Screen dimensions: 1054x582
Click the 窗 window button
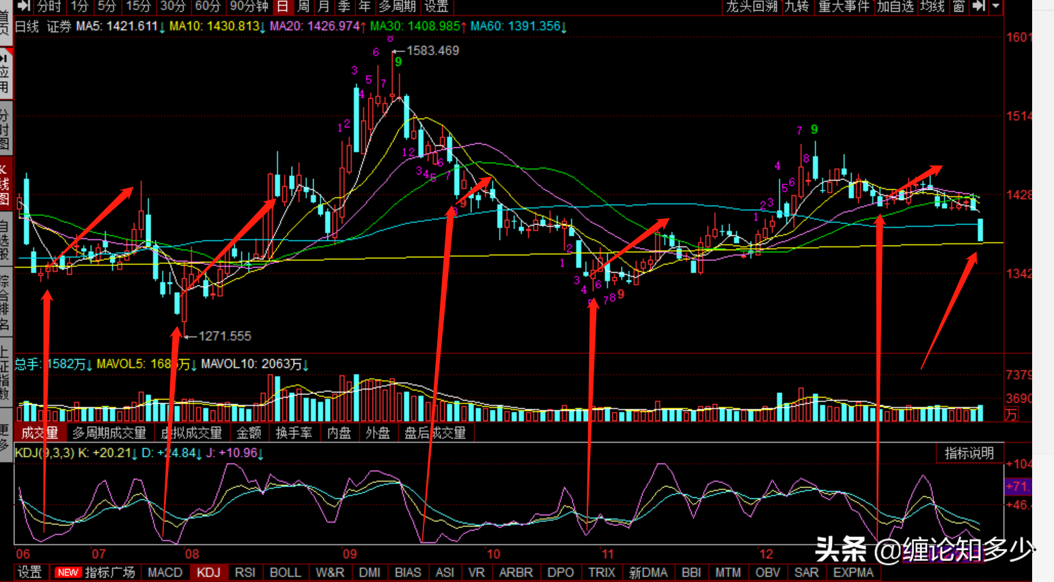(x=959, y=6)
